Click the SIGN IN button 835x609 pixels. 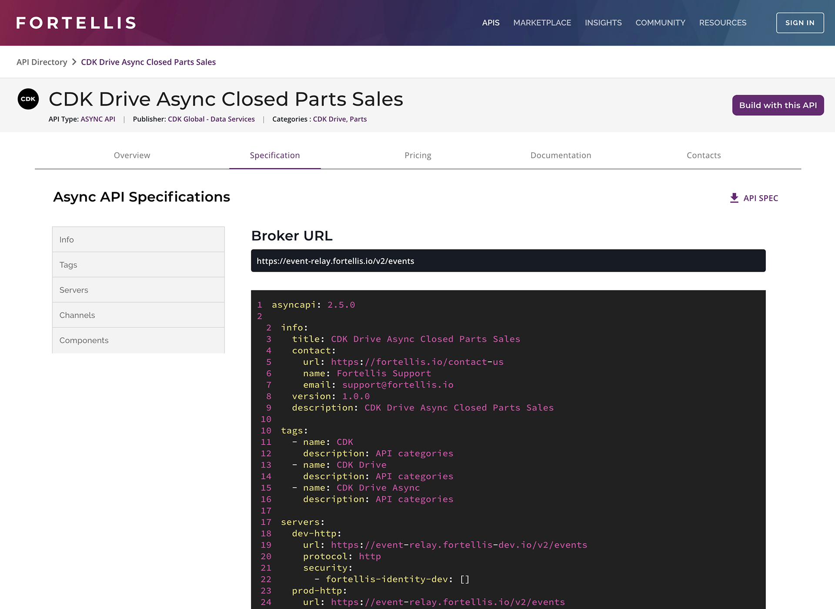tap(800, 23)
